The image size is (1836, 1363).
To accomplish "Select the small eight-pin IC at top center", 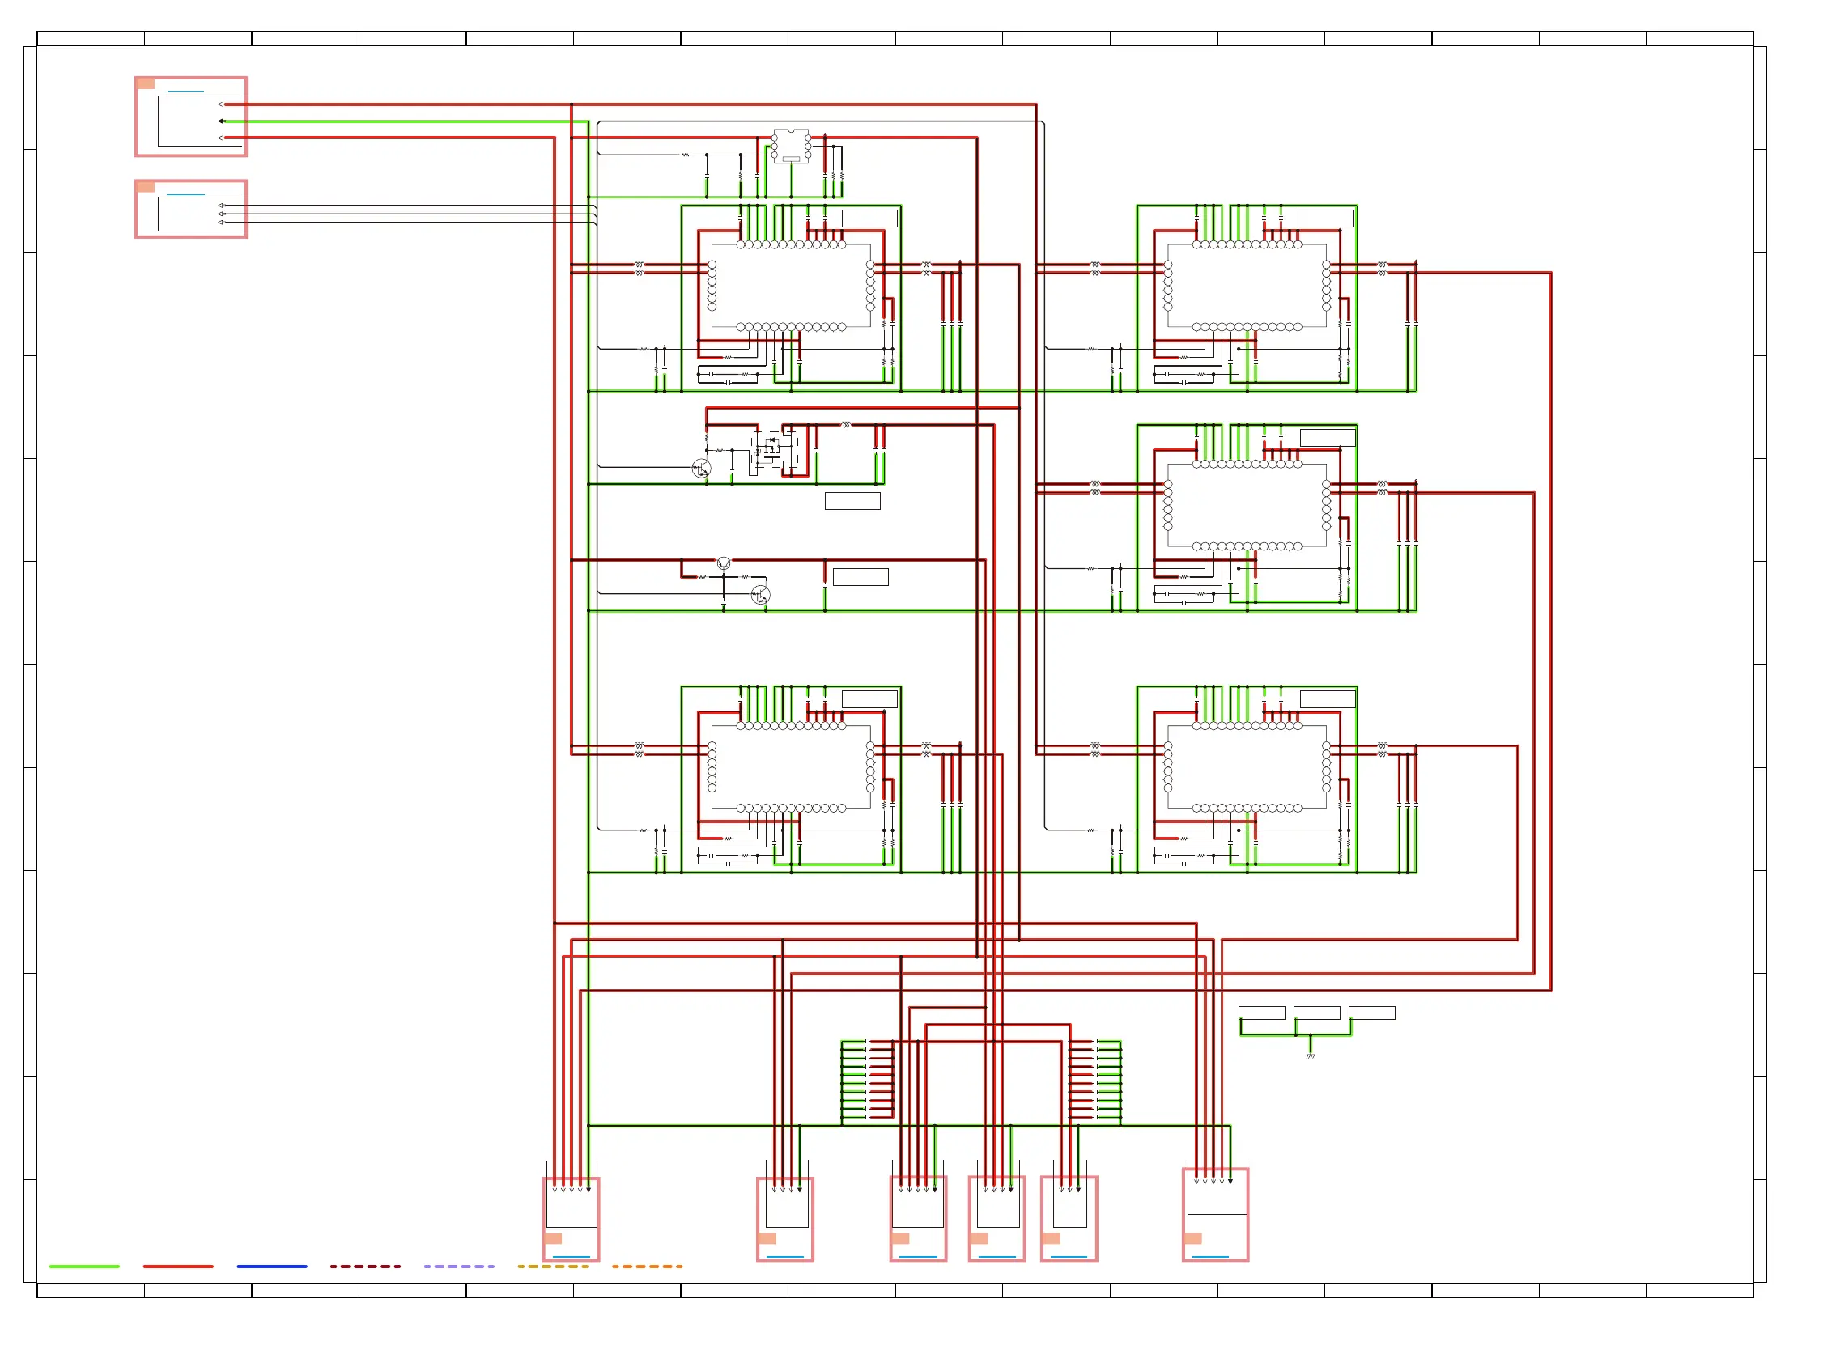I will point(792,146).
